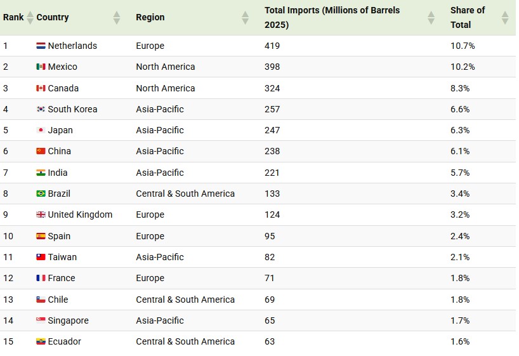Click the Canada flag icon
This screenshot has height=356, width=519.
(x=41, y=88)
